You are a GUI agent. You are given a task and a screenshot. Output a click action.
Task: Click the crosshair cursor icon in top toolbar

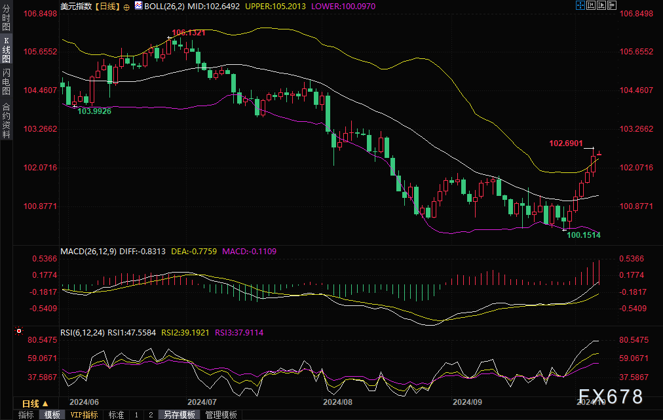coord(580,5)
